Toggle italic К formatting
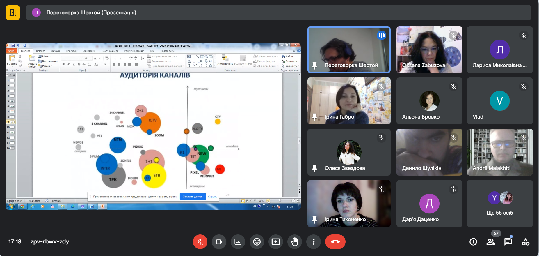Viewport: 539px width, 256px height. [x=68, y=64]
